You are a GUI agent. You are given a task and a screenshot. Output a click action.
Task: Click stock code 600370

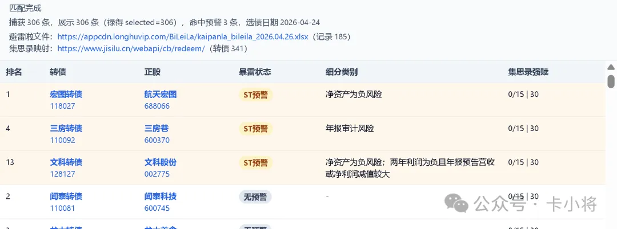157,140
